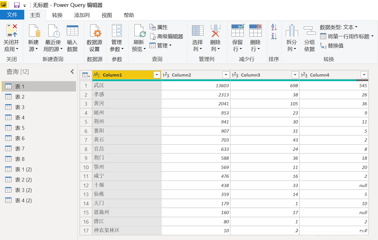Select query 表 4 in the list

[39, 117]
